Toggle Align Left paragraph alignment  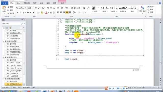coord(58,13)
